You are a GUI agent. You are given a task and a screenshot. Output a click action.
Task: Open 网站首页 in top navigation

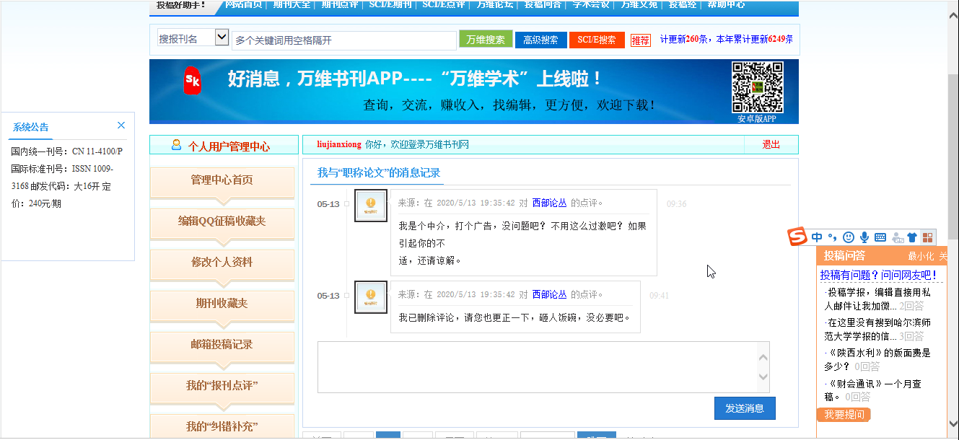243,4
